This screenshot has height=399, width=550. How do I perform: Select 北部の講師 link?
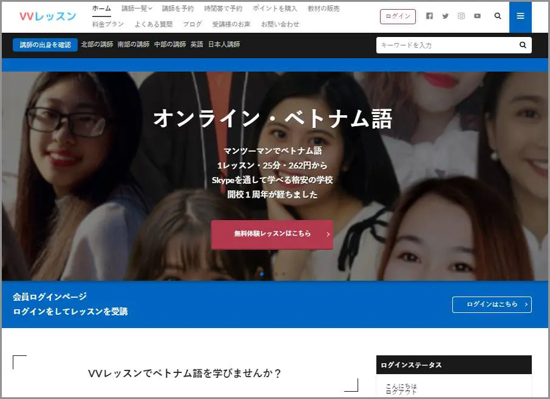(x=97, y=44)
